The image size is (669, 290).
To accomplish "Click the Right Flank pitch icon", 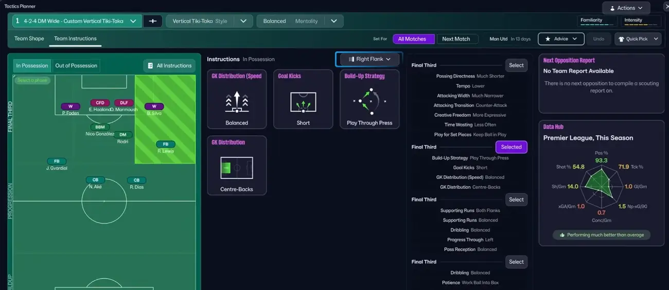I will point(351,59).
